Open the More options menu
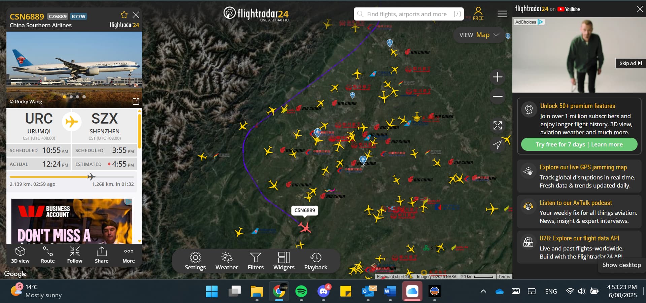 click(129, 255)
